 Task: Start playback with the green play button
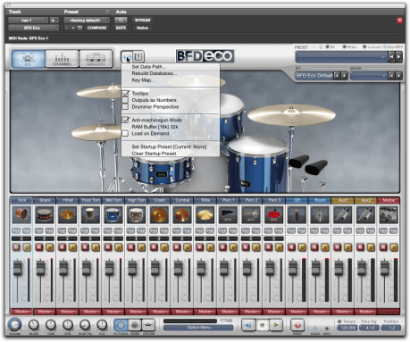[x=276, y=325]
